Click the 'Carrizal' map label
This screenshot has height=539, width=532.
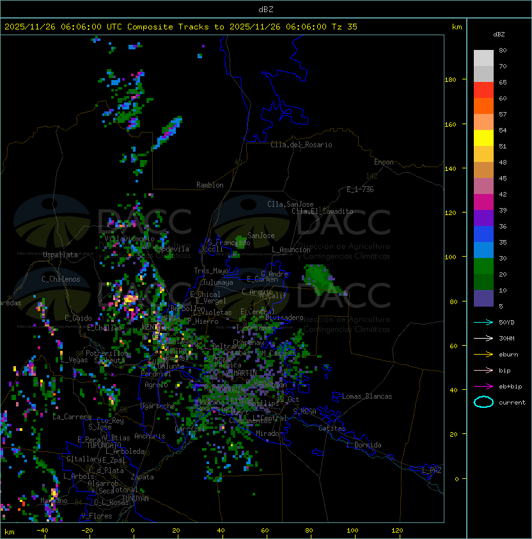(x=189, y=429)
